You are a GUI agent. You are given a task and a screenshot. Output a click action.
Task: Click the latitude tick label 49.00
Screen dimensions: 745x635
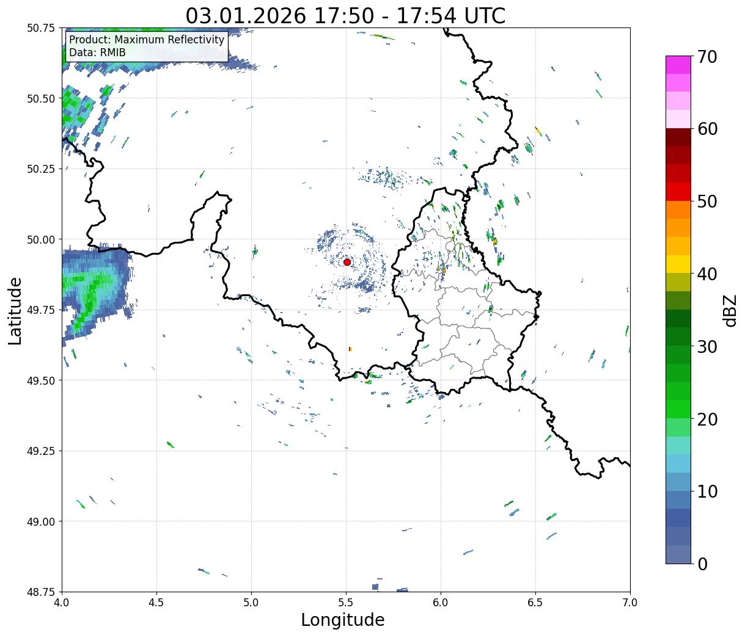[x=41, y=521]
